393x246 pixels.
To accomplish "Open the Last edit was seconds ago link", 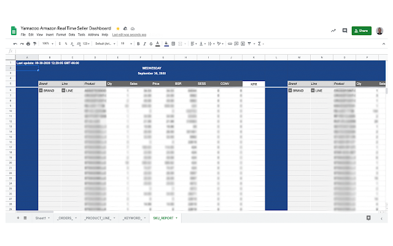I will coord(129,34).
